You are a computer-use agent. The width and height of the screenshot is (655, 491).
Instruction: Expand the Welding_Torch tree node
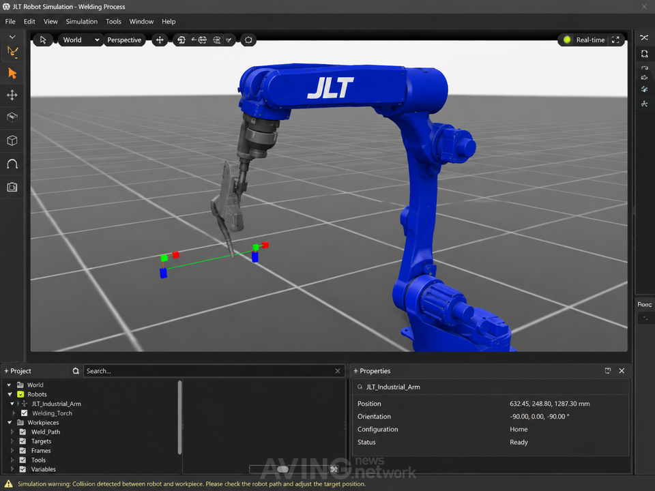tap(14, 413)
